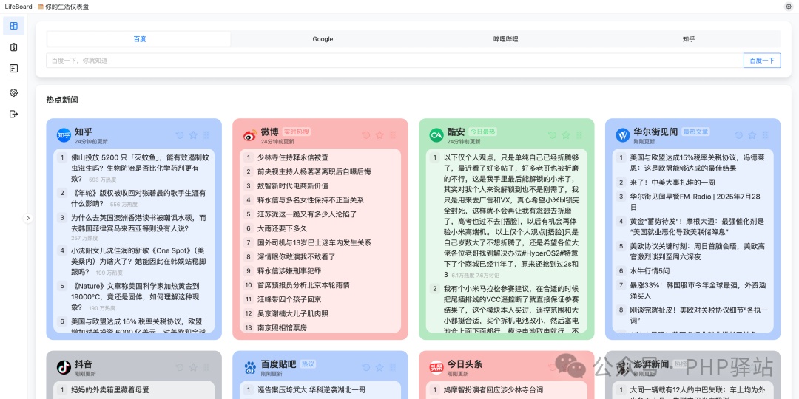Open 微博 item 南京照相馆票房
The height and width of the screenshot is (399, 799).
click(282, 328)
